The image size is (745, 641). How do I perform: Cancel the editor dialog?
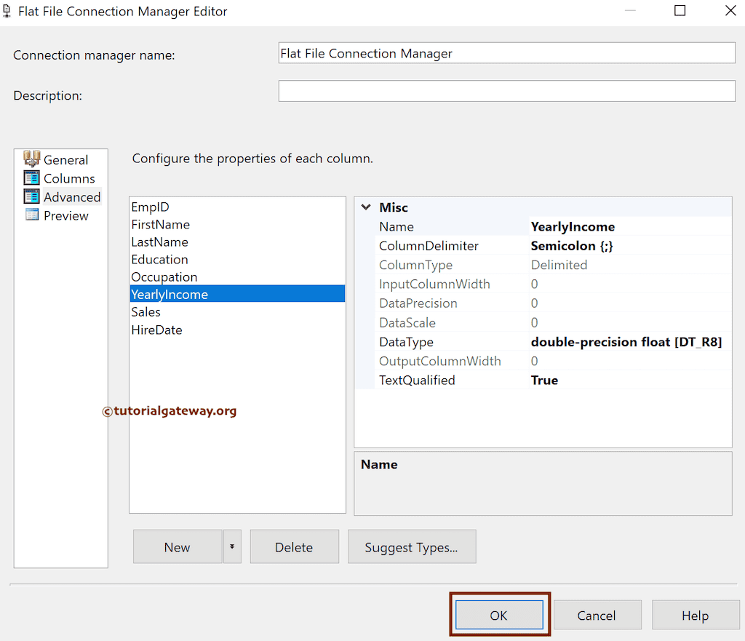point(597,615)
